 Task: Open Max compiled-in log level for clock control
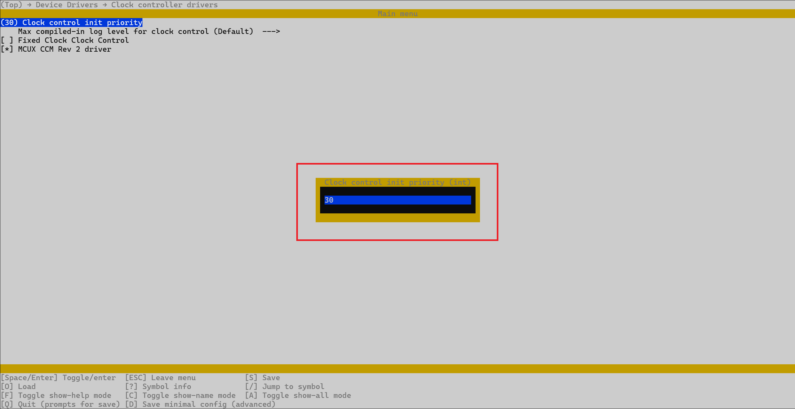pos(135,31)
